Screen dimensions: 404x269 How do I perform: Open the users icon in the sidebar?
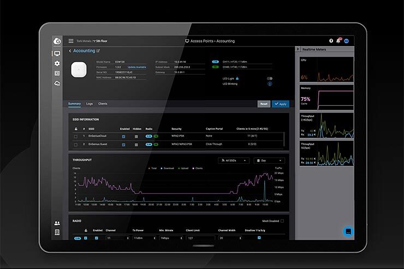(x=57, y=223)
